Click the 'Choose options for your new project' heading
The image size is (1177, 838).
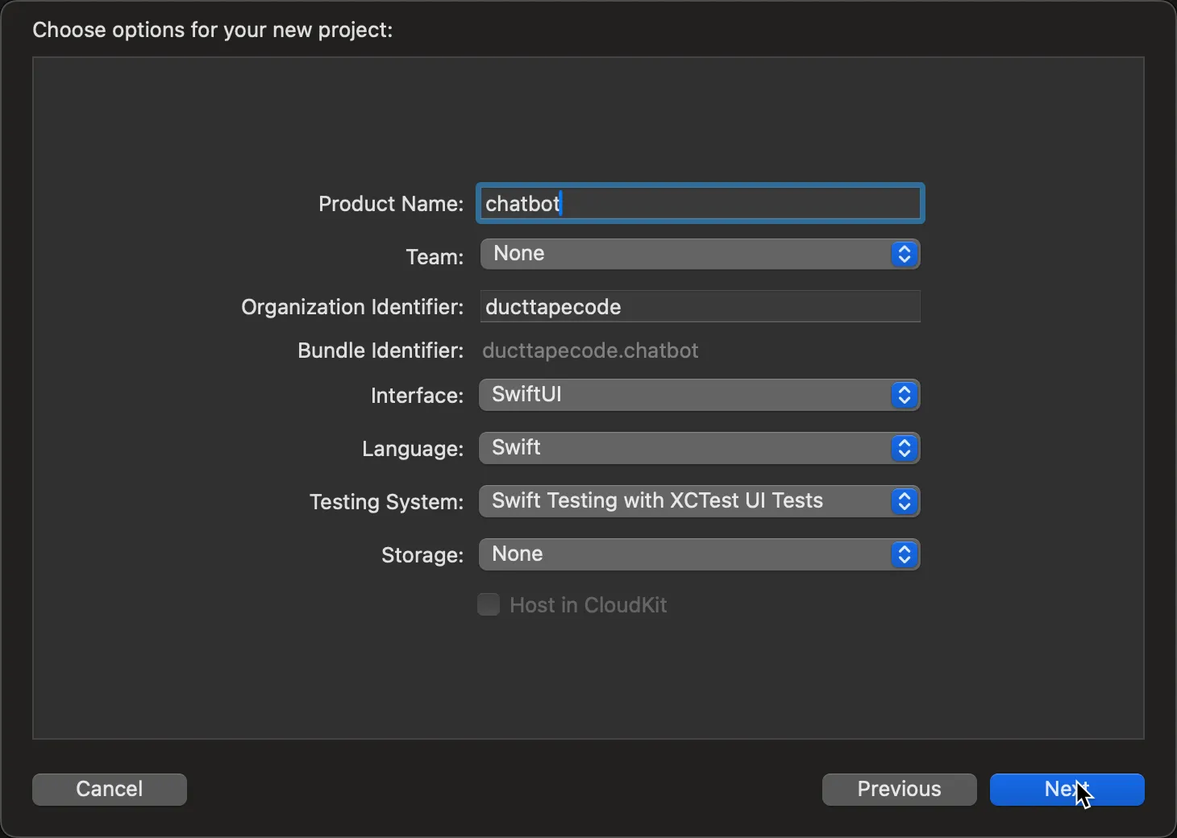[213, 30]
